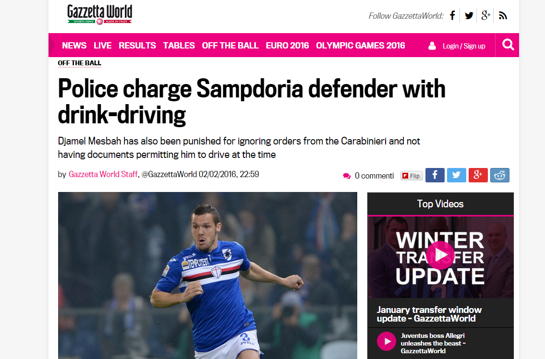Open site search magnifier icon
Image resolution: width=545 pixels, height=359 pixels.
pyautogui.click(x=508, y=45)
